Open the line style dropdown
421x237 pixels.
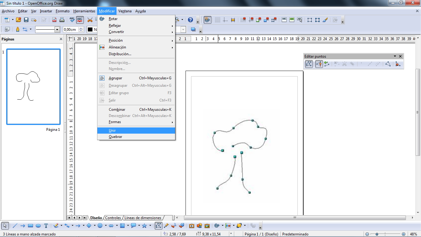point(57,30)
